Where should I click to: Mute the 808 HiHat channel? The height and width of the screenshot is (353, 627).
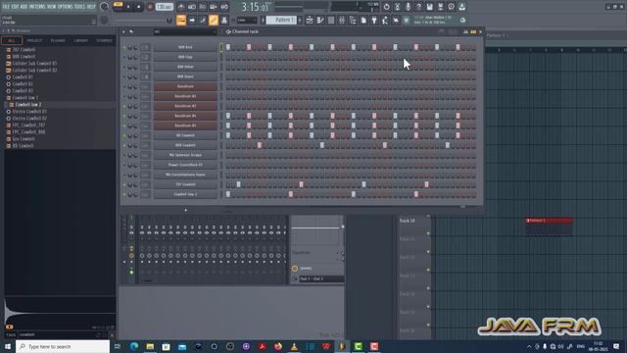(124, 68)
